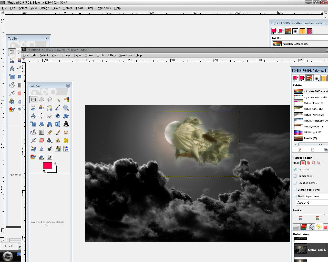Select the Color Picker eyedropper tool

[x=58, y=108]
